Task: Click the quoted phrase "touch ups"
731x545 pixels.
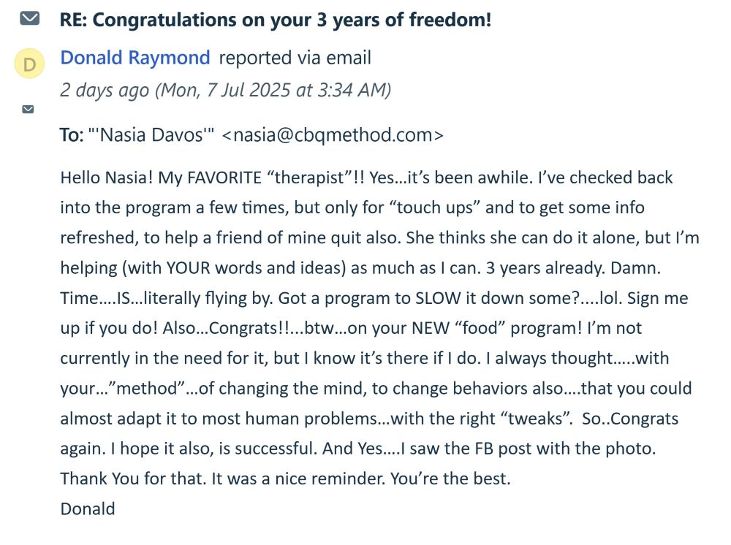Action: (x=438, y=207)
